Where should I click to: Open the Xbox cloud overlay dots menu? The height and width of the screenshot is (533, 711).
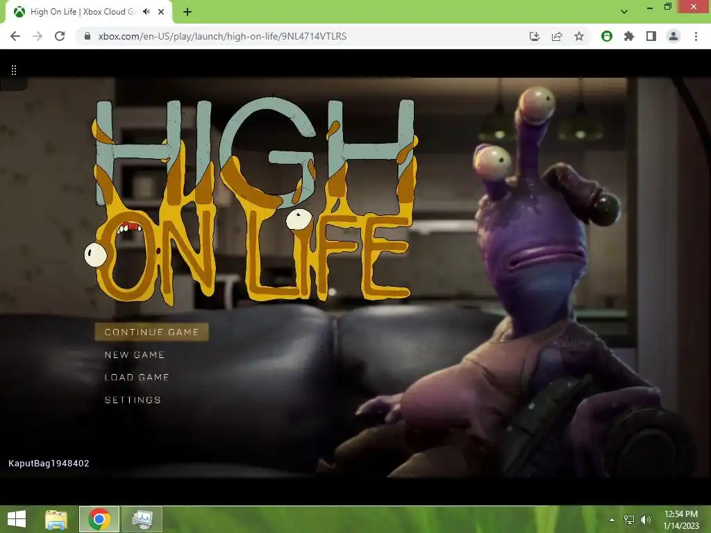click(x=14, y=70)
